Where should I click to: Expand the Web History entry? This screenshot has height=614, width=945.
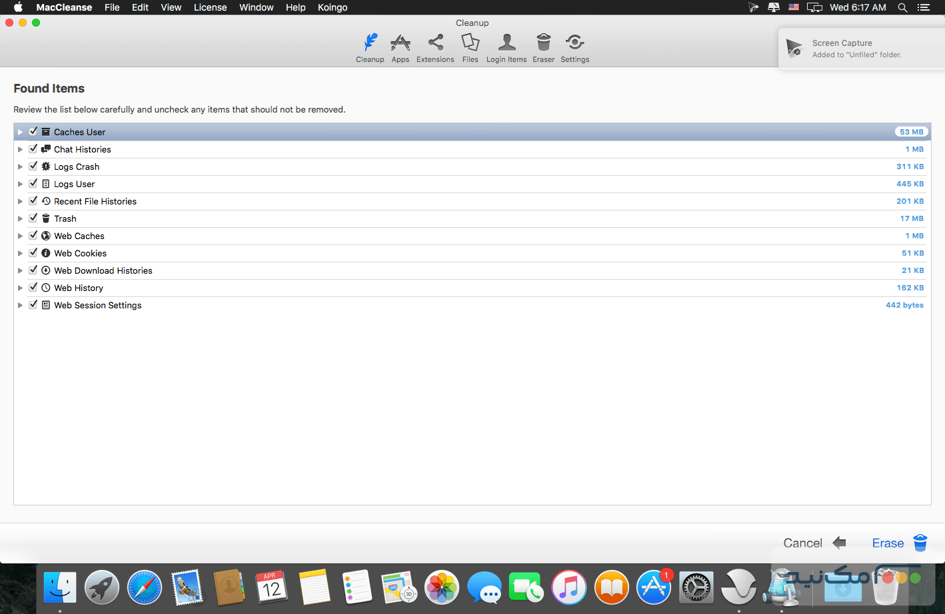coord(20,288)
